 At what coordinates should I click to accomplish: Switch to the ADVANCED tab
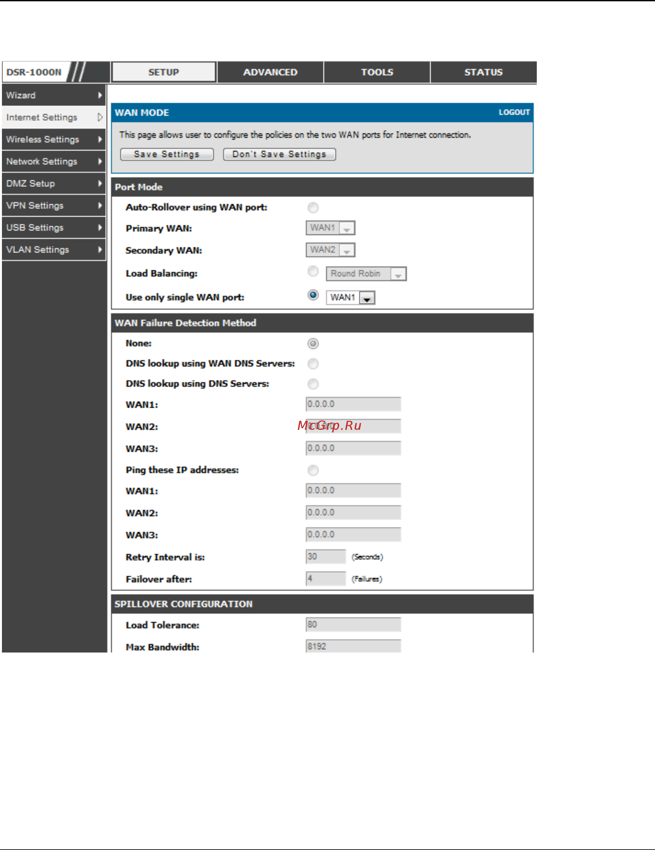[270, 72]
